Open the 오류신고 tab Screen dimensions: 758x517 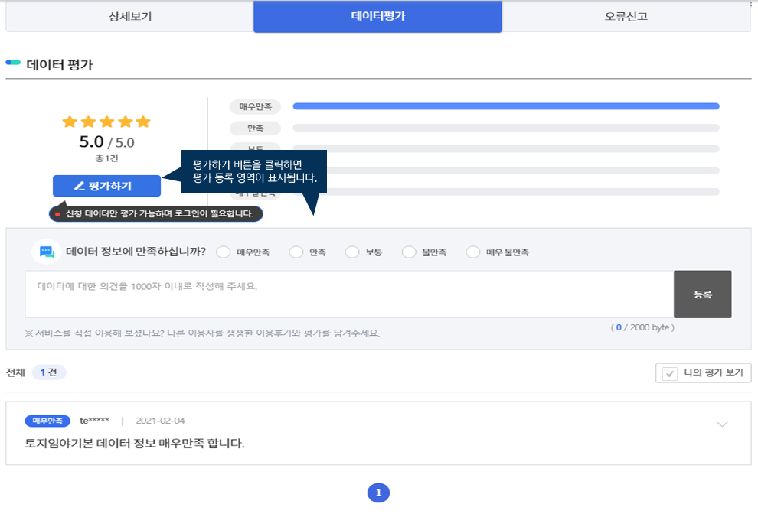pos(626,16)
